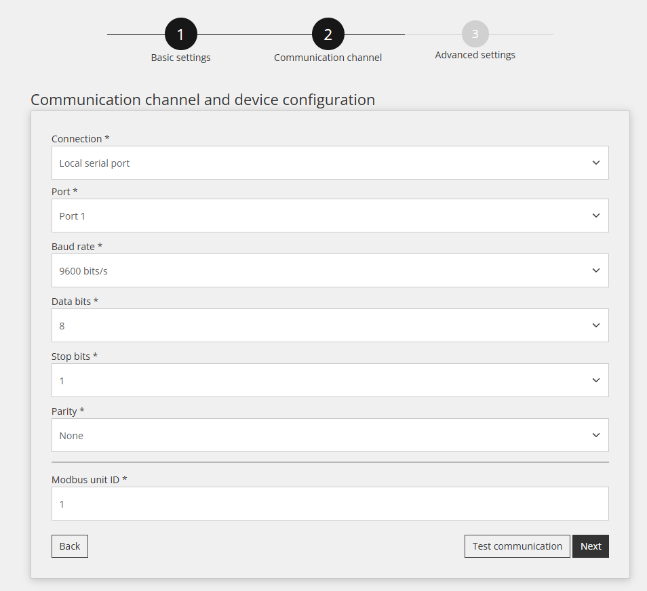Open the 9600 bits/s baud rate dropdown
Image resolution: width=647 pixels, height=591 pixels.
(x=330, y=270)
